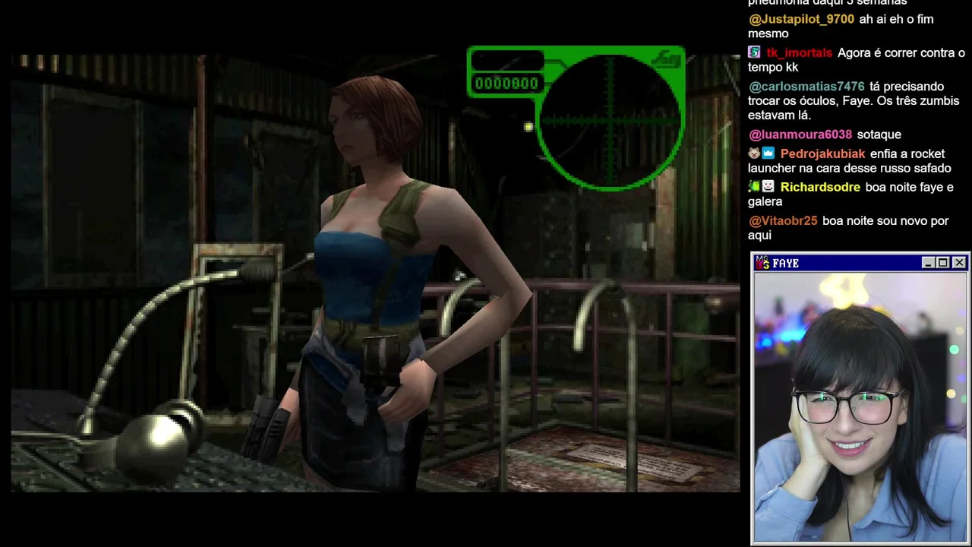This screenshot has width=972, height=547.
Task: Click the @Vitaobr25 username in chat
Action: point(783,221)
